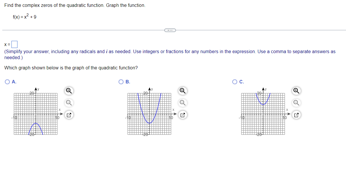This screenshot has width=346, height=185.
Task: Click the blue parabola curve in graph C
Action: pos(263,104)
